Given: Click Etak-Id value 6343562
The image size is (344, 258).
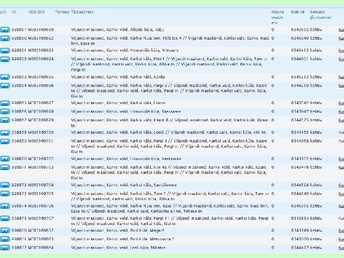Looking at the screenshot, I should [300, 30].
